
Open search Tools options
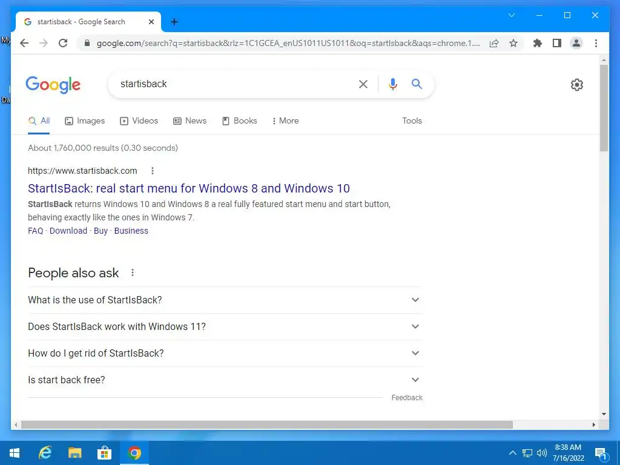[412, 121]
